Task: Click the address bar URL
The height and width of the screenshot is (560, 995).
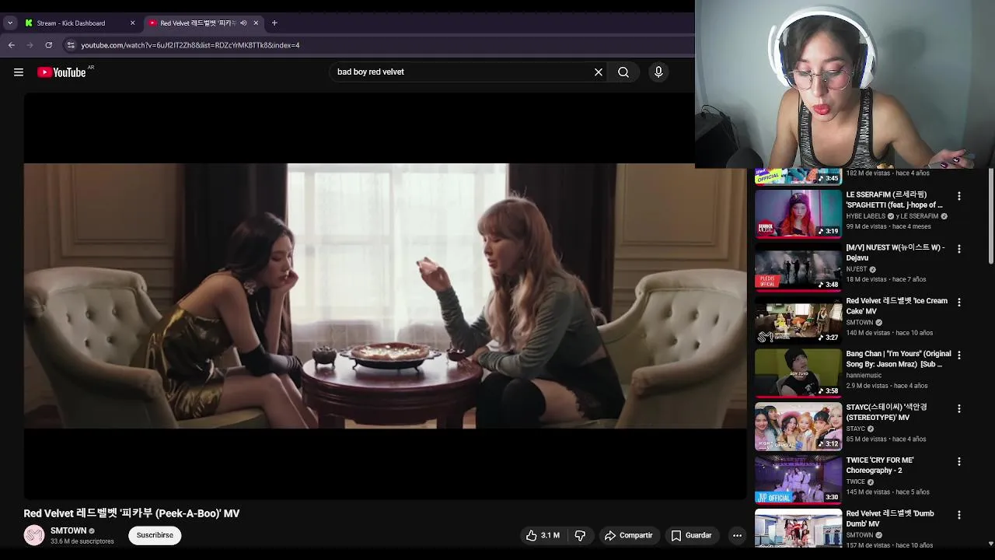Action: tap(190, 45)
